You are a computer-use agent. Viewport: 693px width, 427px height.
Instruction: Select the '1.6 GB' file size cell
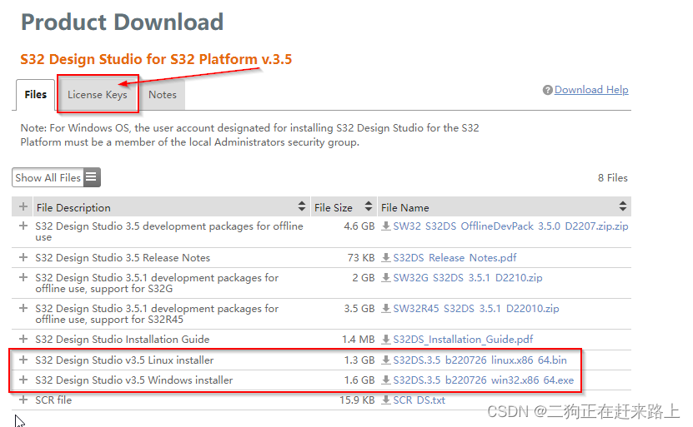[x=359, y=380]
